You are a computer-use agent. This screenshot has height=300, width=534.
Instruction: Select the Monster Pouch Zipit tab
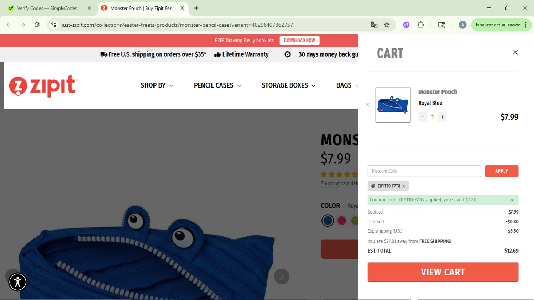click(x=142, y=8)
